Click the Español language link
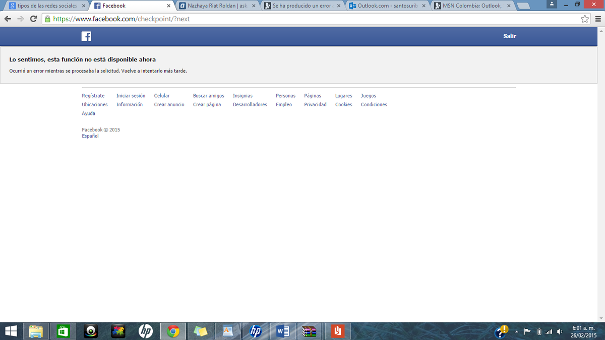 tap(90, 136)
